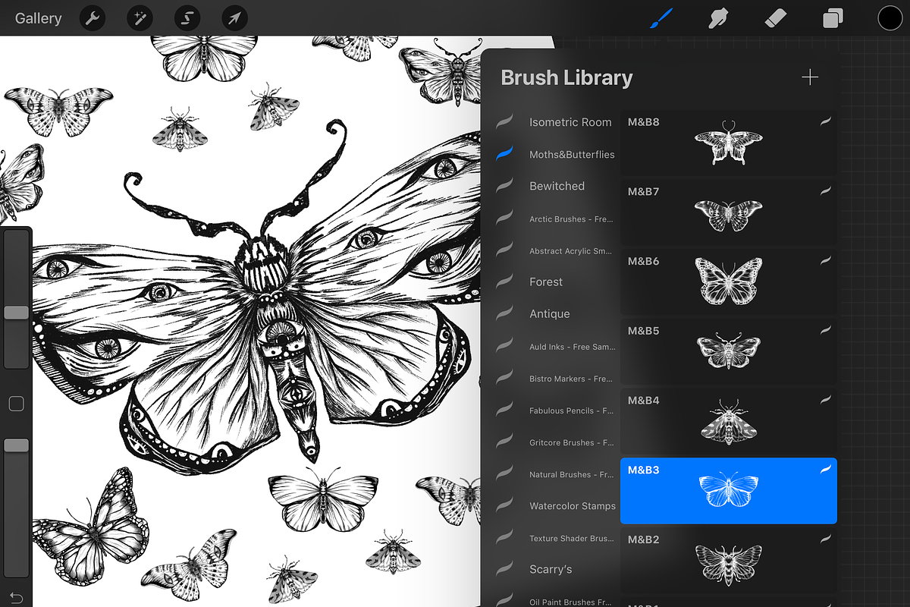
Task: Choose the M&B4 moth brush
Action: click(729, 421)
